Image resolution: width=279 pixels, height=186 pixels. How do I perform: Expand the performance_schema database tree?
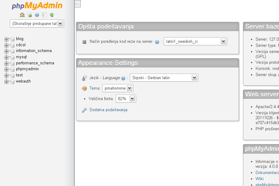(6, 63)
